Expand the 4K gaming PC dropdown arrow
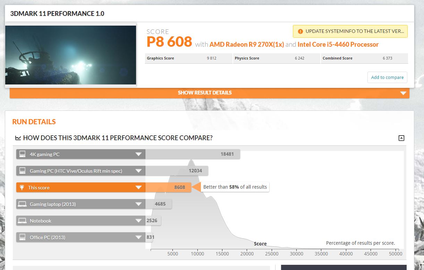424x270 pixels. pos(138,154)
